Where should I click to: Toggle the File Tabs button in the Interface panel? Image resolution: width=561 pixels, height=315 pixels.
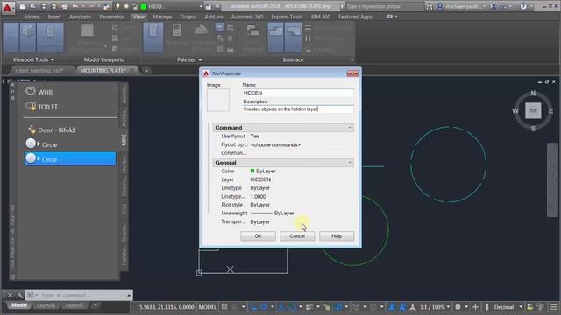click(276, 38)
